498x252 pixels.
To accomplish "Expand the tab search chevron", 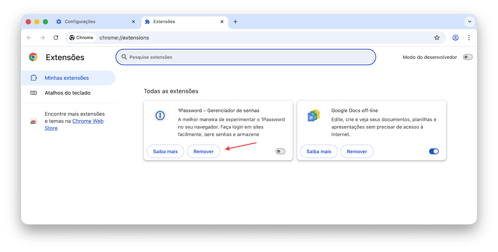I will click(x=470, y=22).
